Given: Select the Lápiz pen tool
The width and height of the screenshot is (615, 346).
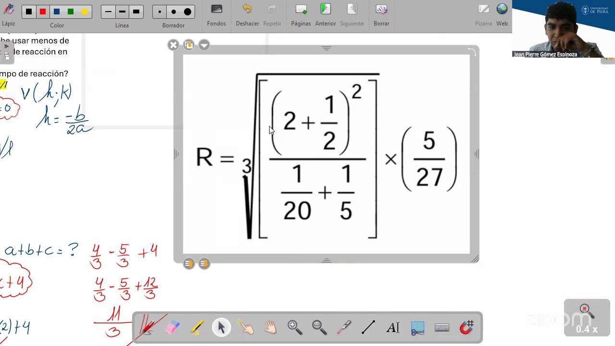Looking at the screenshot, I should click(x=8, y=13).
